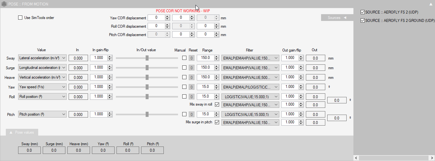This screenshot has height=161, width=435.
Task: Tick the Manual checkbox for Surge
Action: pyautogui.click(x=184, y=68)
